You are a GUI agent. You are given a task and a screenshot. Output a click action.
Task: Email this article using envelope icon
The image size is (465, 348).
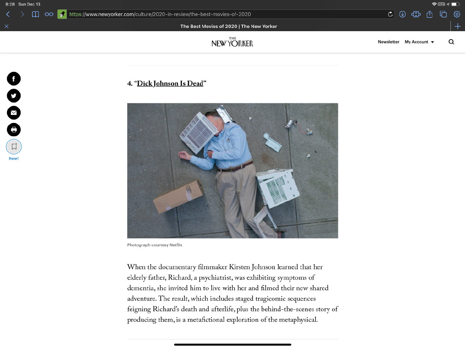click(14, 113)
